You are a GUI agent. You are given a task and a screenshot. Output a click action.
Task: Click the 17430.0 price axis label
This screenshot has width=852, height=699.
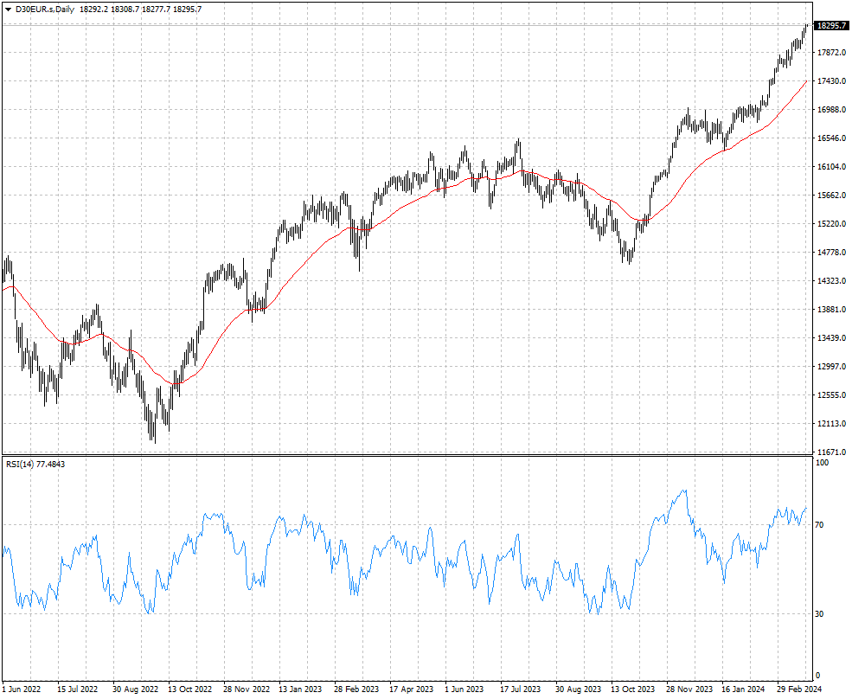point(831,81)
